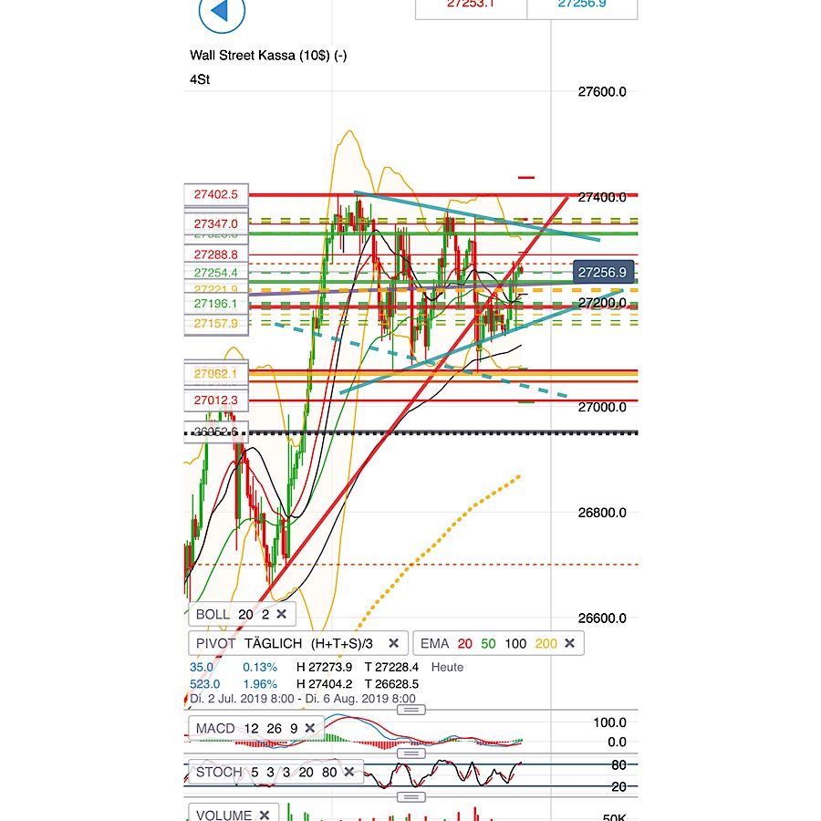Image resolution: width=821 pixels, height=821 pixels.
Task: Open STOCH 5 3 3 20 80 settings
Action: (x=265, y=772)
